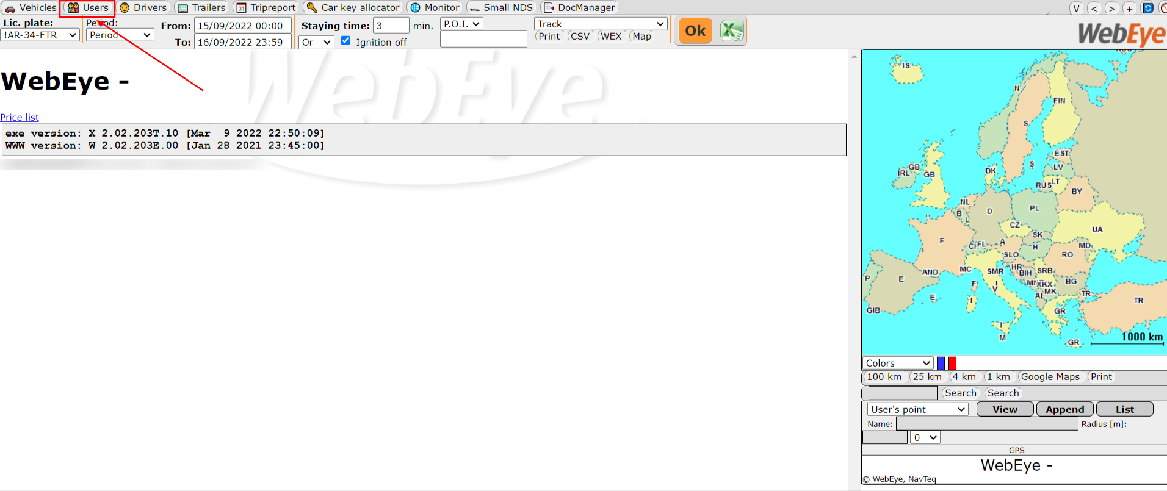Click the Print button beside CSV
Viewport: 1167px width, 491px height.
[x=549, y=36]
